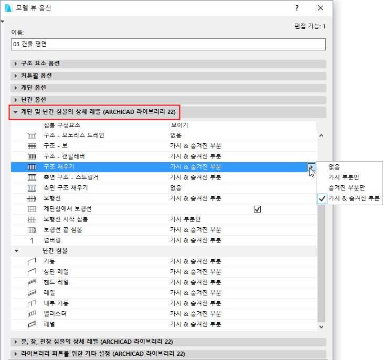Click the 레일 symbol icon
Screen dimensions: 383x360
[32, 293]
